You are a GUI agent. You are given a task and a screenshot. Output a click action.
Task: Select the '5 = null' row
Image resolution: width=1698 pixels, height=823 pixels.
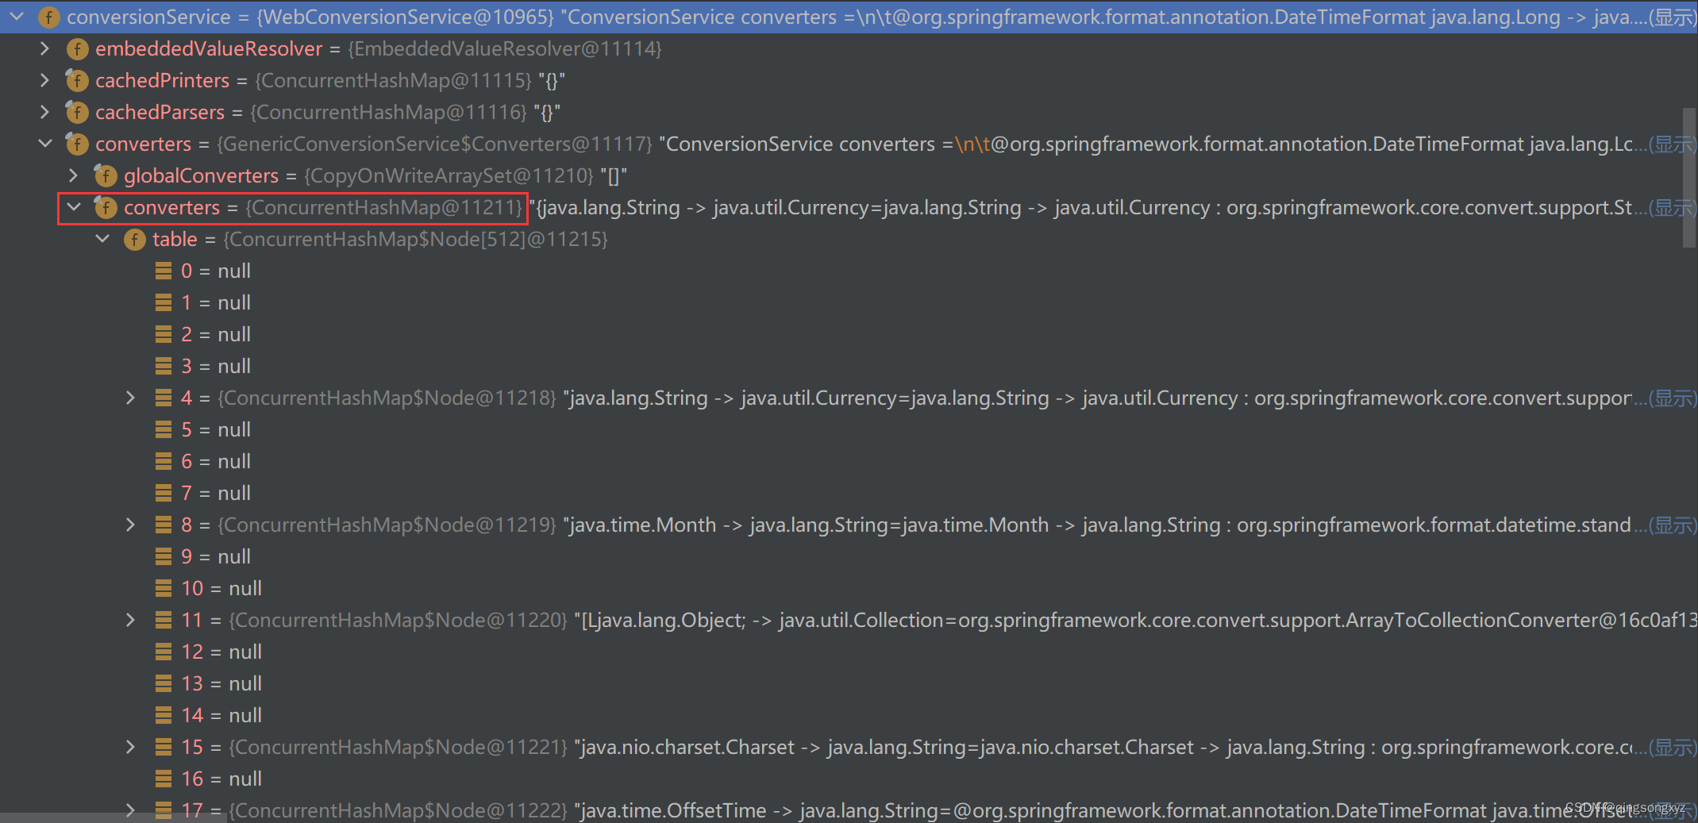point(216,429)
